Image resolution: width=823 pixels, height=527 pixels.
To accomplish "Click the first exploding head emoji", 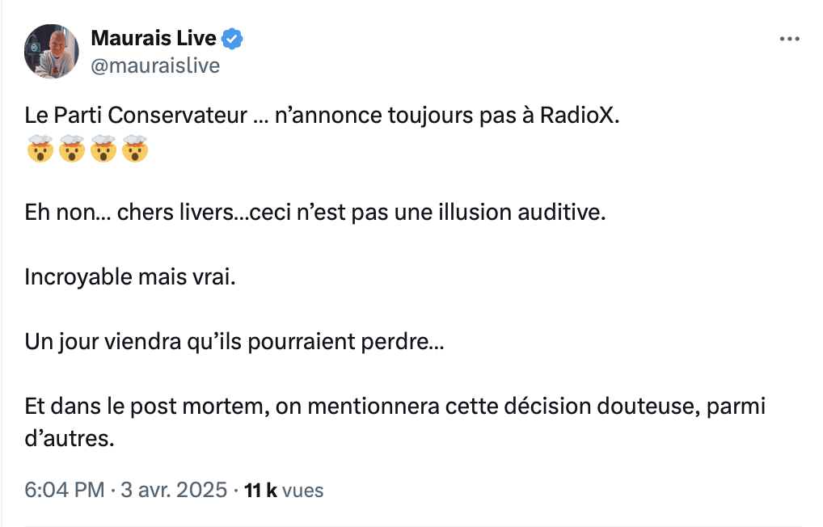I will tap(40, 149).
